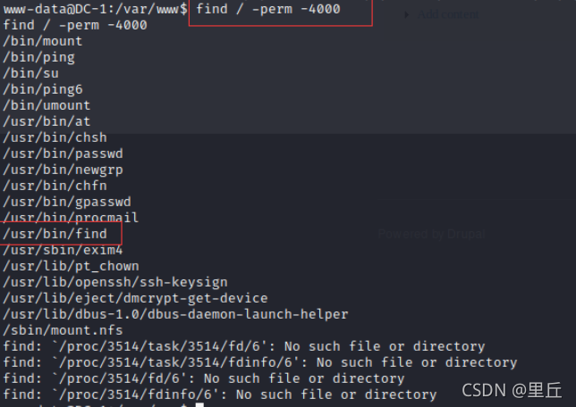Select the /usr/lib/pt_chown line
Screen dimensions: 576x407
[72, 266]
